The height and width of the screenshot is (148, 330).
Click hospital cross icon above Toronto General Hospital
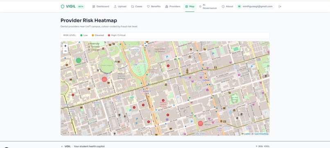click(163, 100)
